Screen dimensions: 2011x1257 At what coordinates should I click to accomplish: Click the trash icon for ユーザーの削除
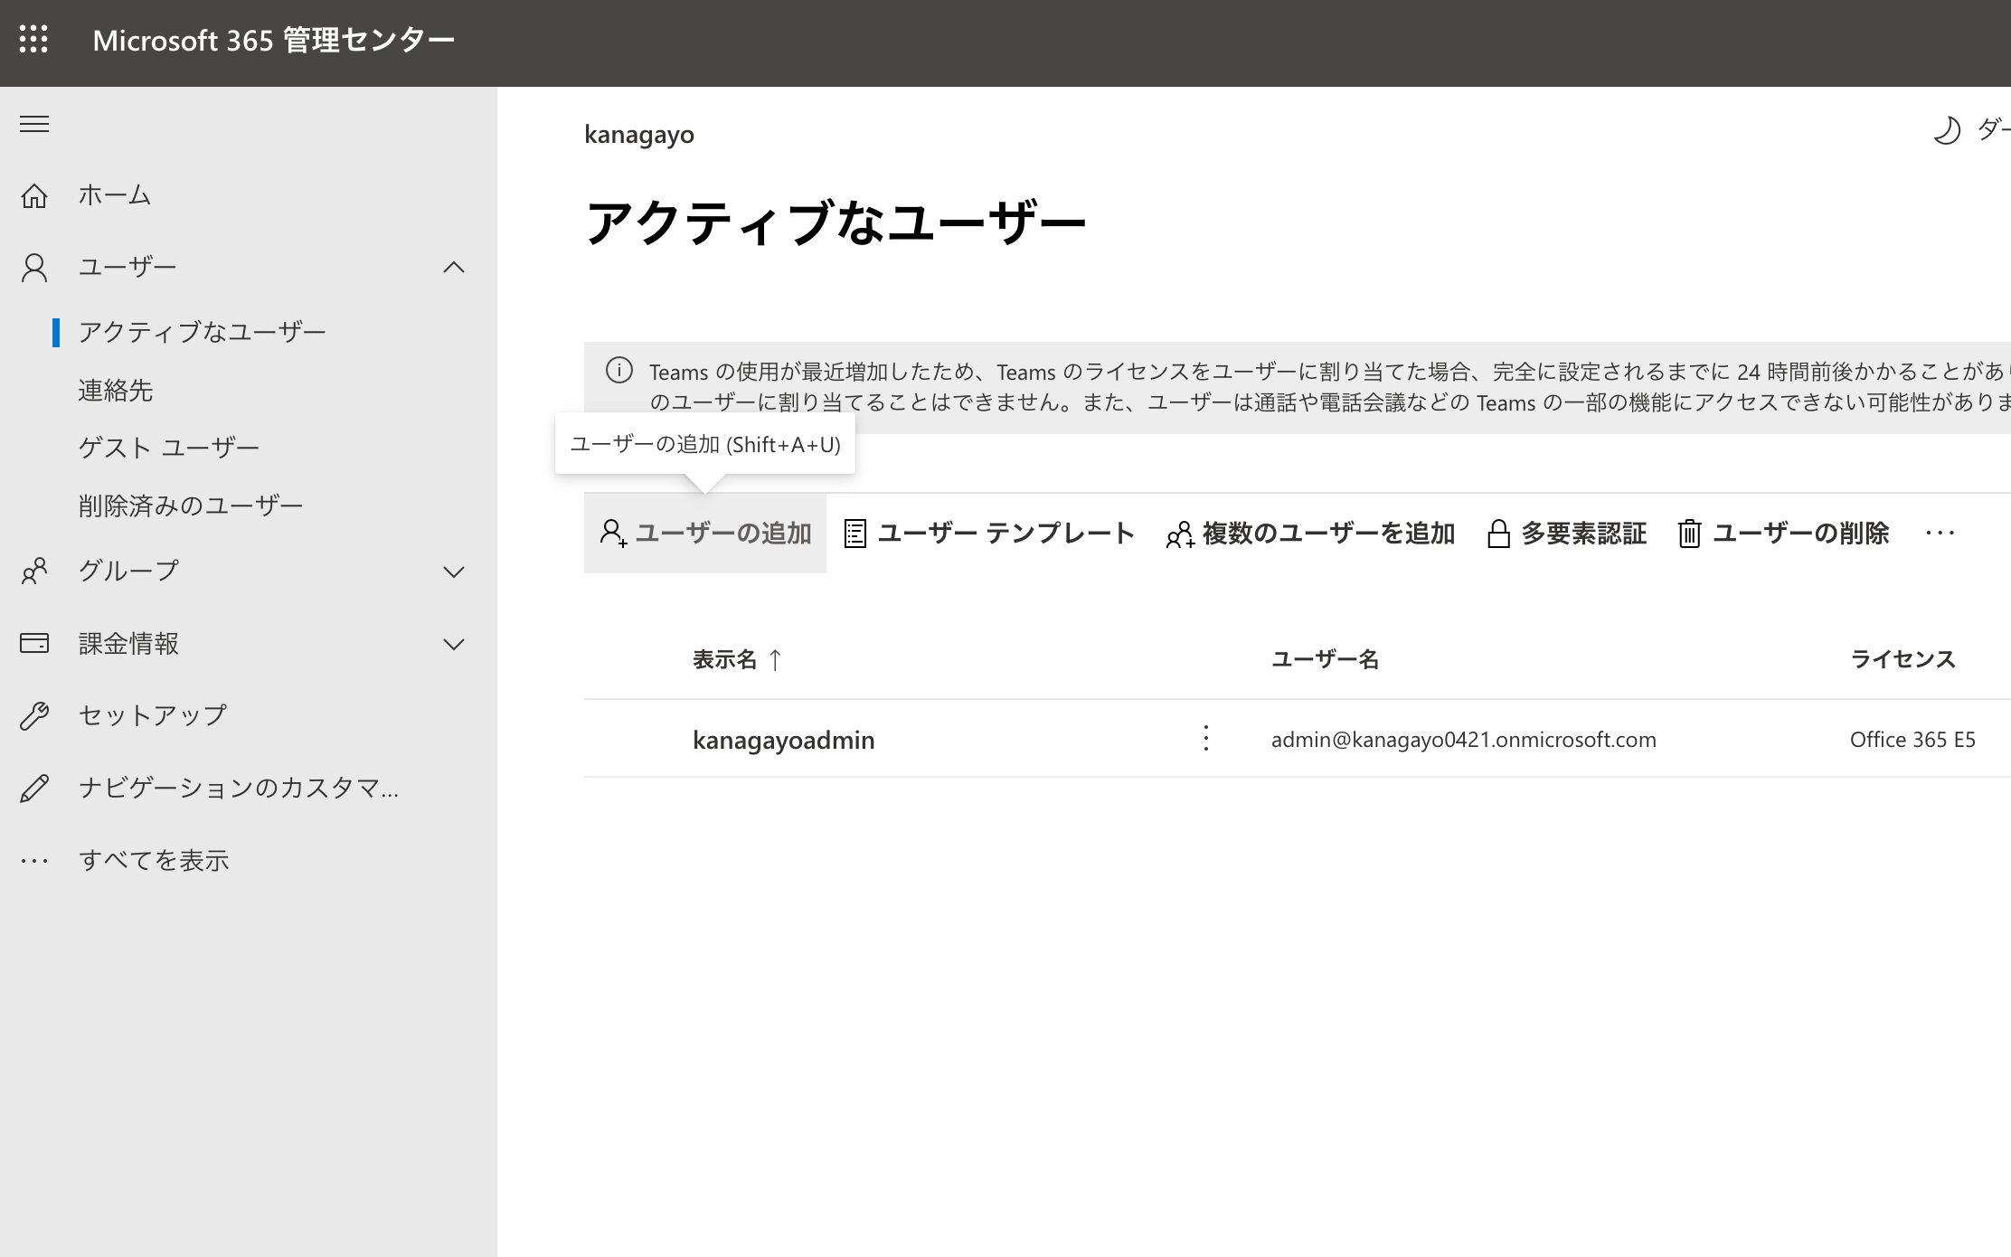pos(1689,534)
